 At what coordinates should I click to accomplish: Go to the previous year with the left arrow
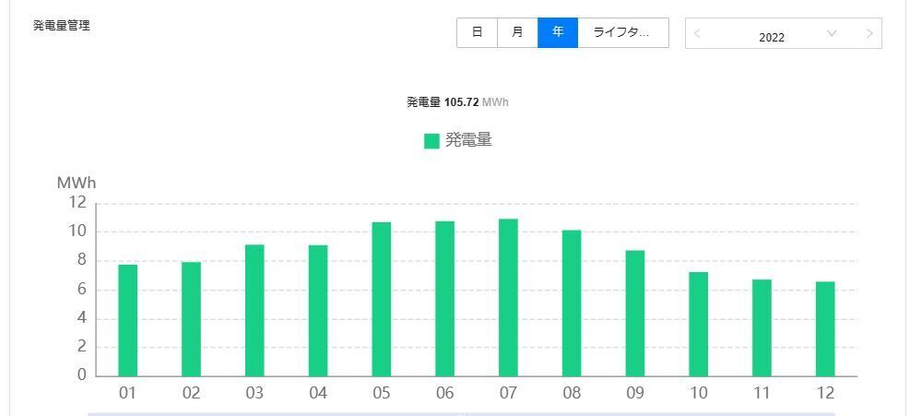pyautogui.click(x=697, y=34)
